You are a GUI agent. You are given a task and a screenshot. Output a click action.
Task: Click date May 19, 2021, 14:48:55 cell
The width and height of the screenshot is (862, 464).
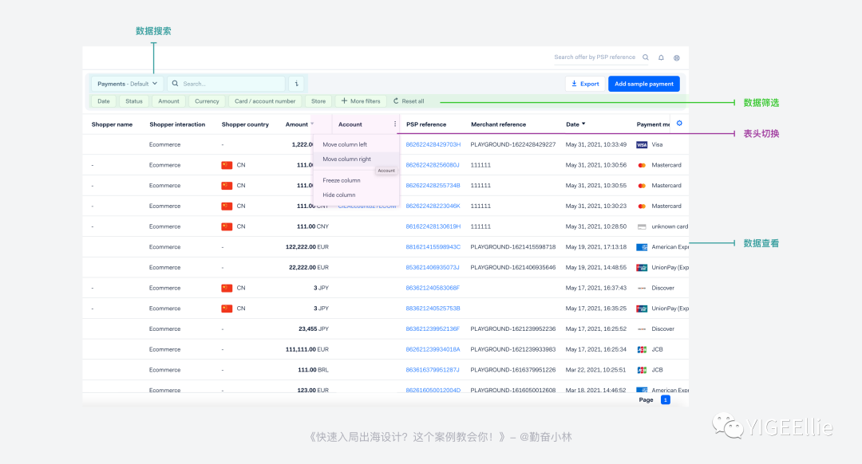click(x=596, y=267)
